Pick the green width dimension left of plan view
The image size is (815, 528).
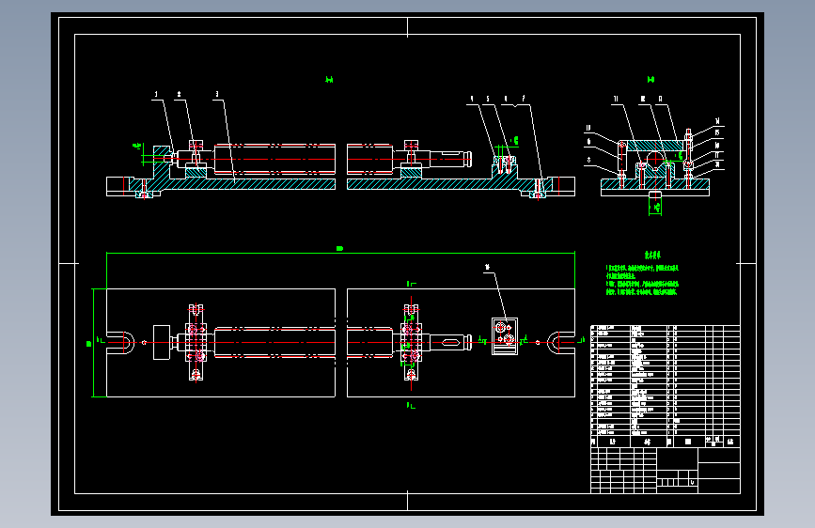point(89,344)
